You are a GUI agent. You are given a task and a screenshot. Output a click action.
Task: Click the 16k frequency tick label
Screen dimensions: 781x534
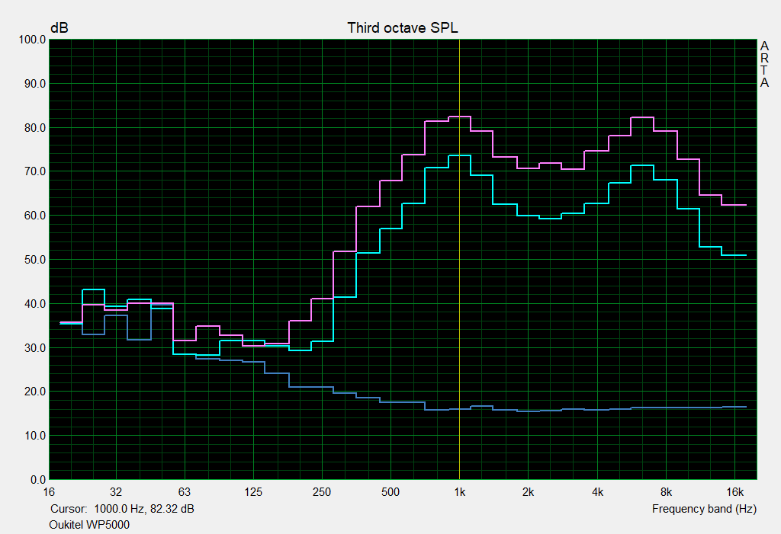734,492
